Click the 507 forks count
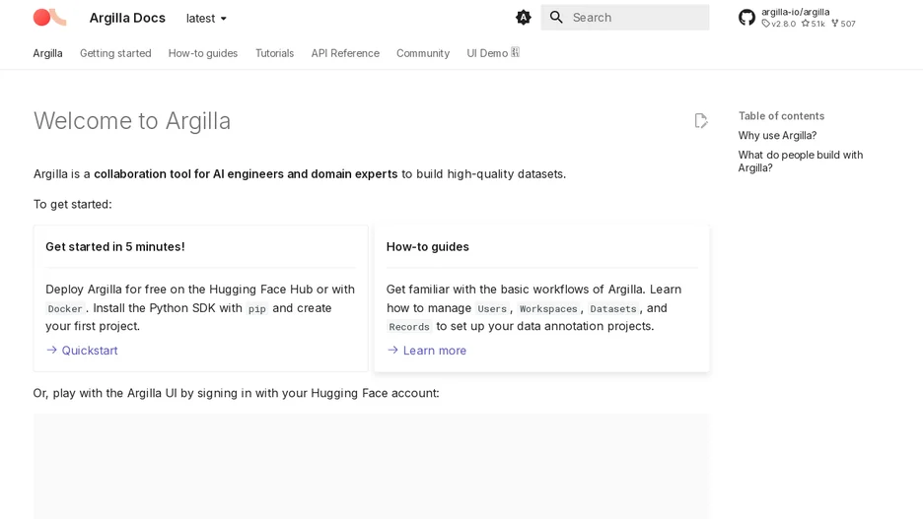Screen dimensions: 923x519 click(843, 24)
